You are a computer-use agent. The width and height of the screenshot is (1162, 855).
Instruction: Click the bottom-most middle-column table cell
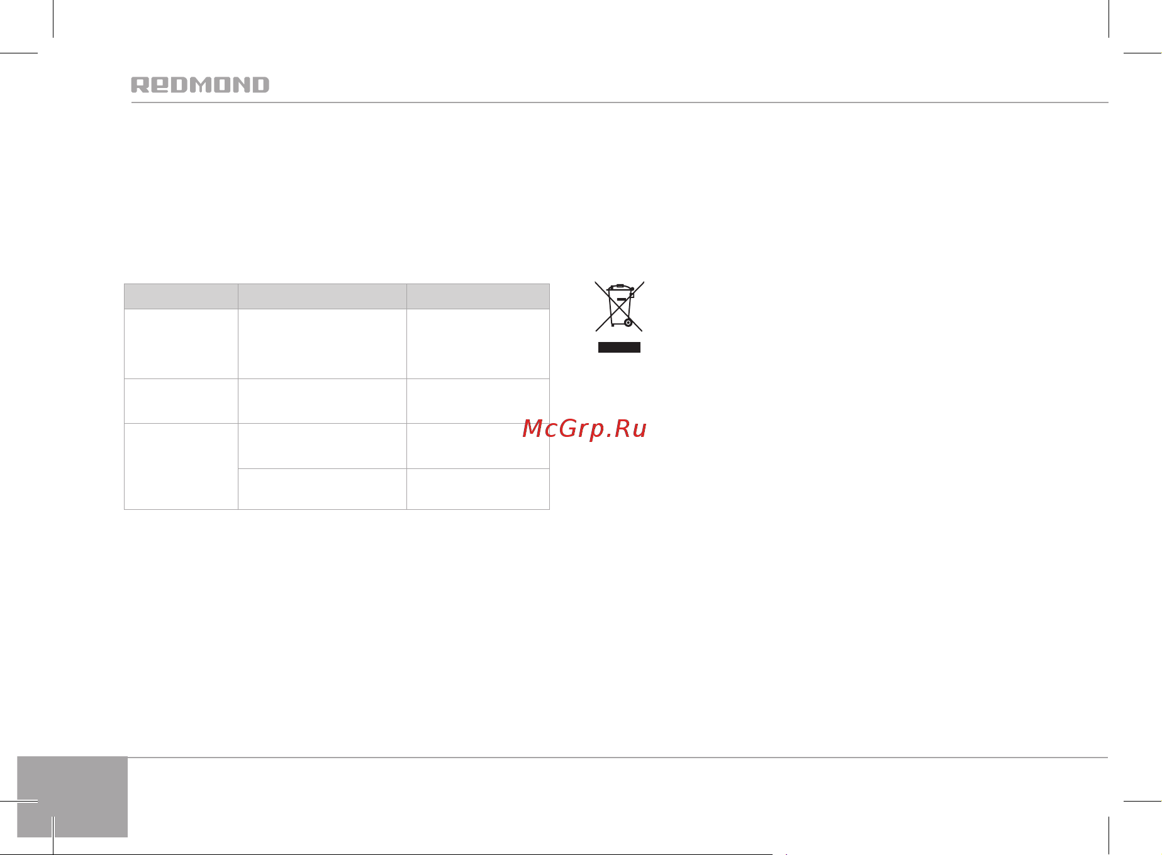click(322, 489)
